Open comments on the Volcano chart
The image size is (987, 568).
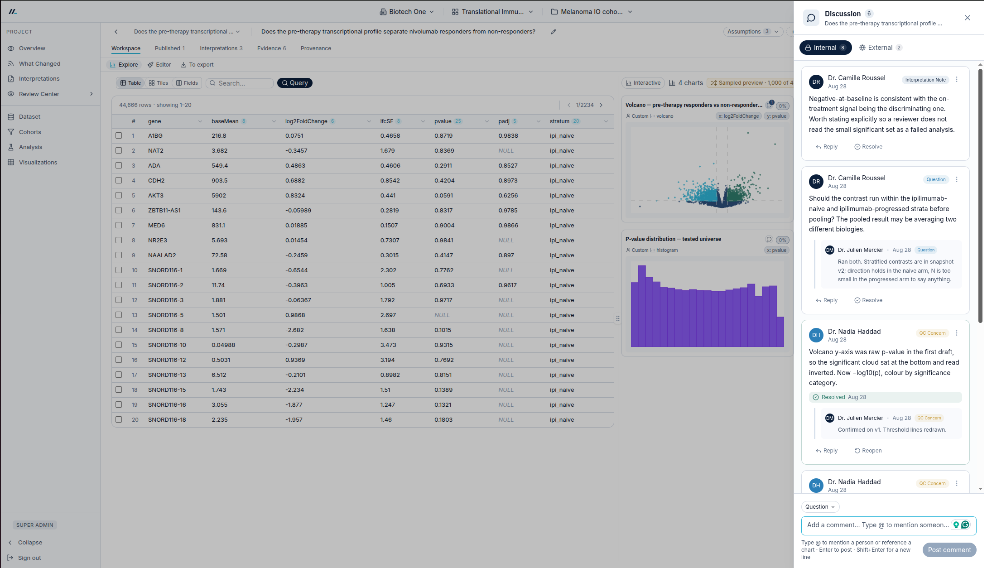pos(769,105)
